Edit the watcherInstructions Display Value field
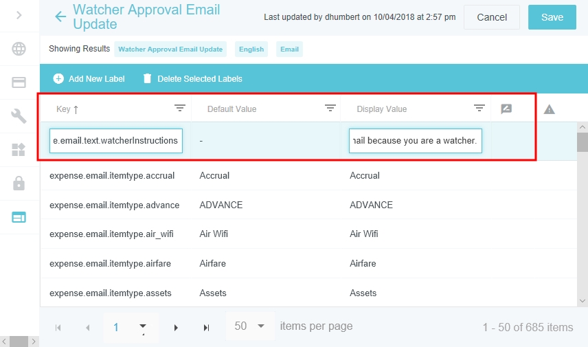Viewport: 588px width, 347px height. 415,141
